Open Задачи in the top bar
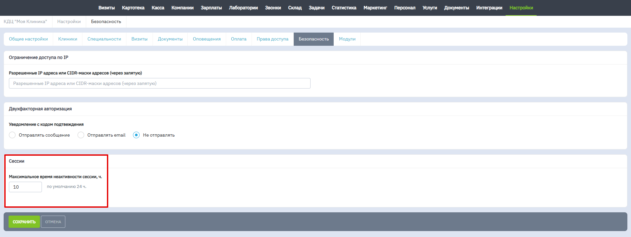The image size is (631, 237). (316, 8)
